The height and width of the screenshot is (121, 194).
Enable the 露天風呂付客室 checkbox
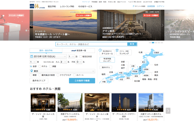point(40,75)
